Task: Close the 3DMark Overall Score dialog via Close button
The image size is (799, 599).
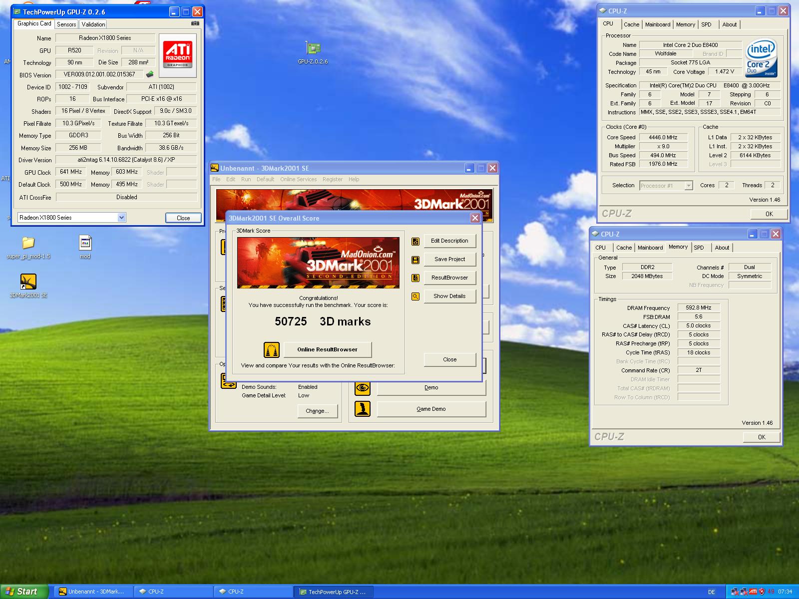Action: (449, 359)
